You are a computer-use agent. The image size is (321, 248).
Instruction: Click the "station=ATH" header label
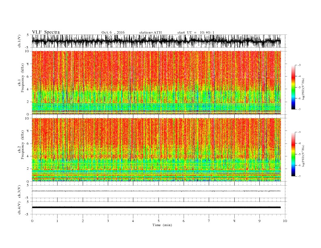pos(150,32)
